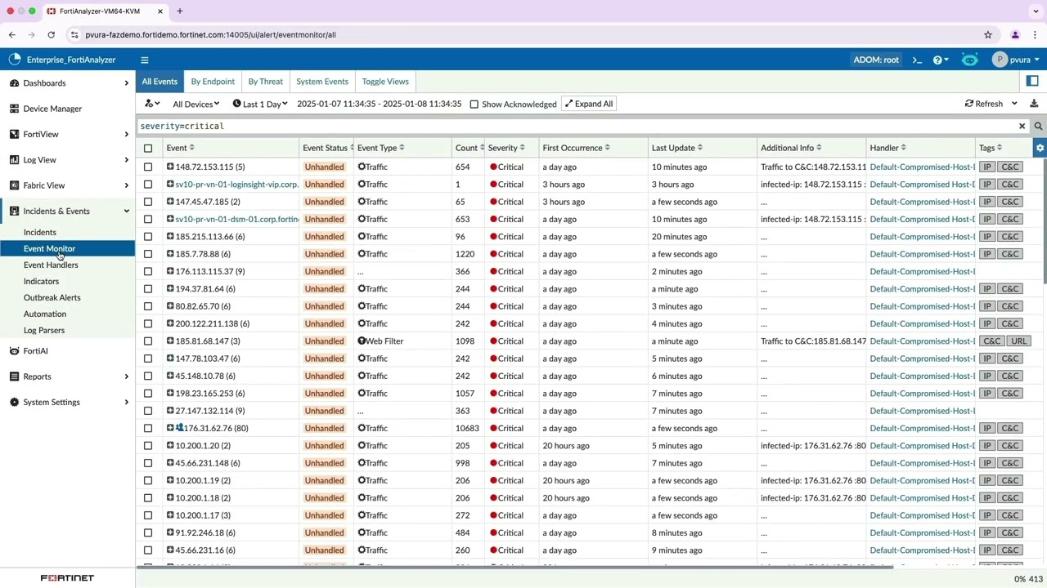Screen dimensions: 1047x588
Task: Sort by the Severity column header
Action: (x=506, y=148)
